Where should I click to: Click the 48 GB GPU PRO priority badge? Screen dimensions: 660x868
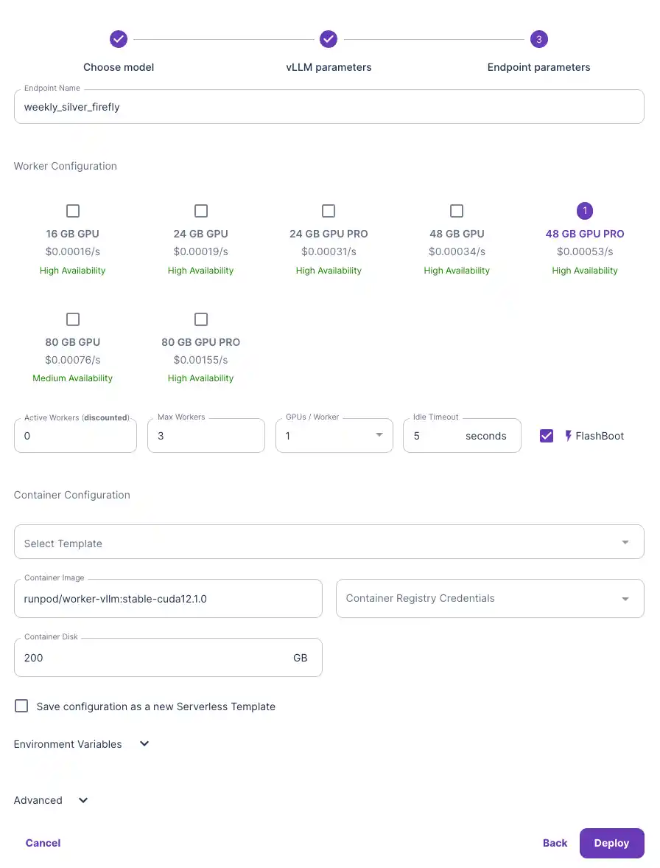(x=585, y=211)
